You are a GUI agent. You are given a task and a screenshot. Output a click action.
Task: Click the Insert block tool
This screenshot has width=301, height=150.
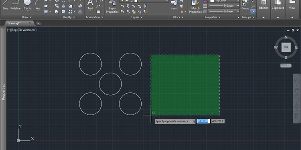174,5
